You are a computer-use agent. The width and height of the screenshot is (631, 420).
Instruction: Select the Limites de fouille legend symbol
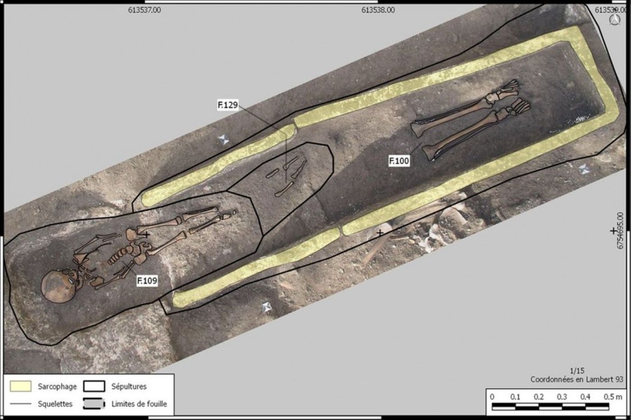coord(94,403)
